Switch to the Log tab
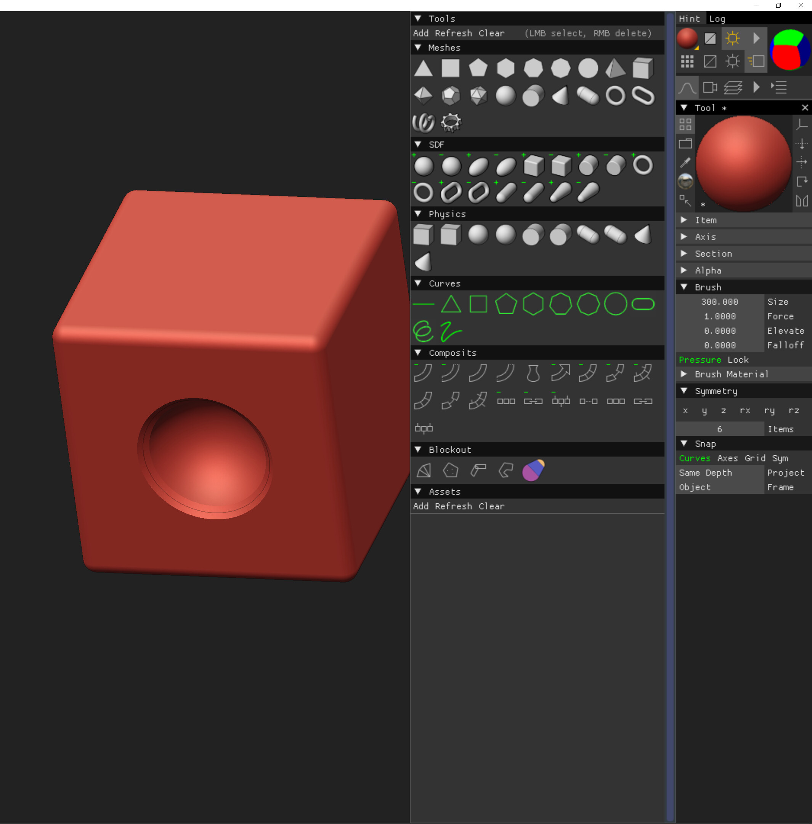 [717, 19]
